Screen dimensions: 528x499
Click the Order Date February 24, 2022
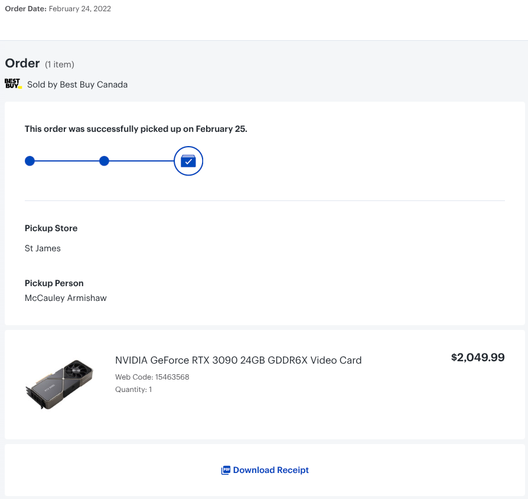[x=58, y=9]
